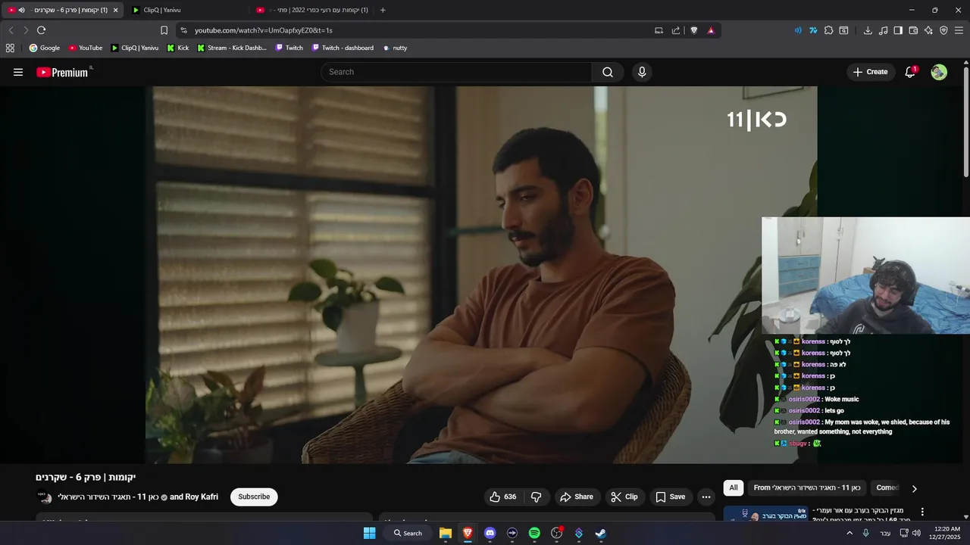Open the cast or install icon in address bar
Image resolution: width=970 pixels, height=545 pixels.
659,30
